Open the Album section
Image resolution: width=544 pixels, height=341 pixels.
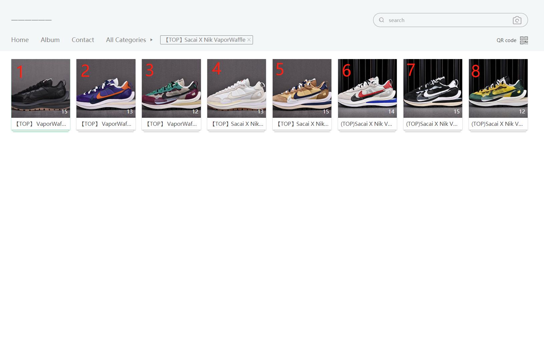[x=50, y=40]
